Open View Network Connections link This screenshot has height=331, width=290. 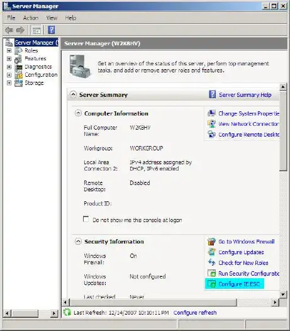[x=249, y=124]
